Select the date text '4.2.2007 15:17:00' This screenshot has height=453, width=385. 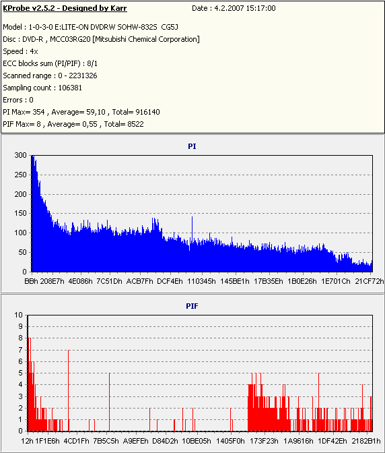[x=245, y=8]
